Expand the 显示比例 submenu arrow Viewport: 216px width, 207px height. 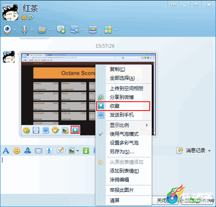pyautogui.click(x=147, y=125)
